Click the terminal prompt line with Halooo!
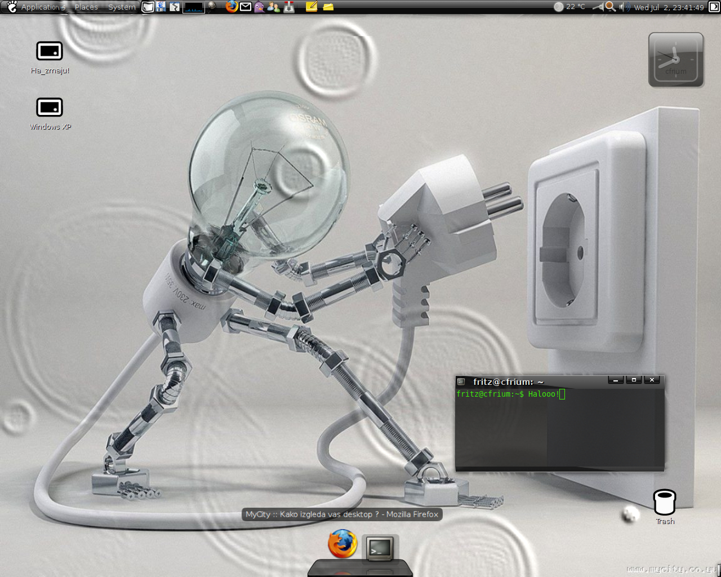This screenshot has width=721, height=577. 510,394
